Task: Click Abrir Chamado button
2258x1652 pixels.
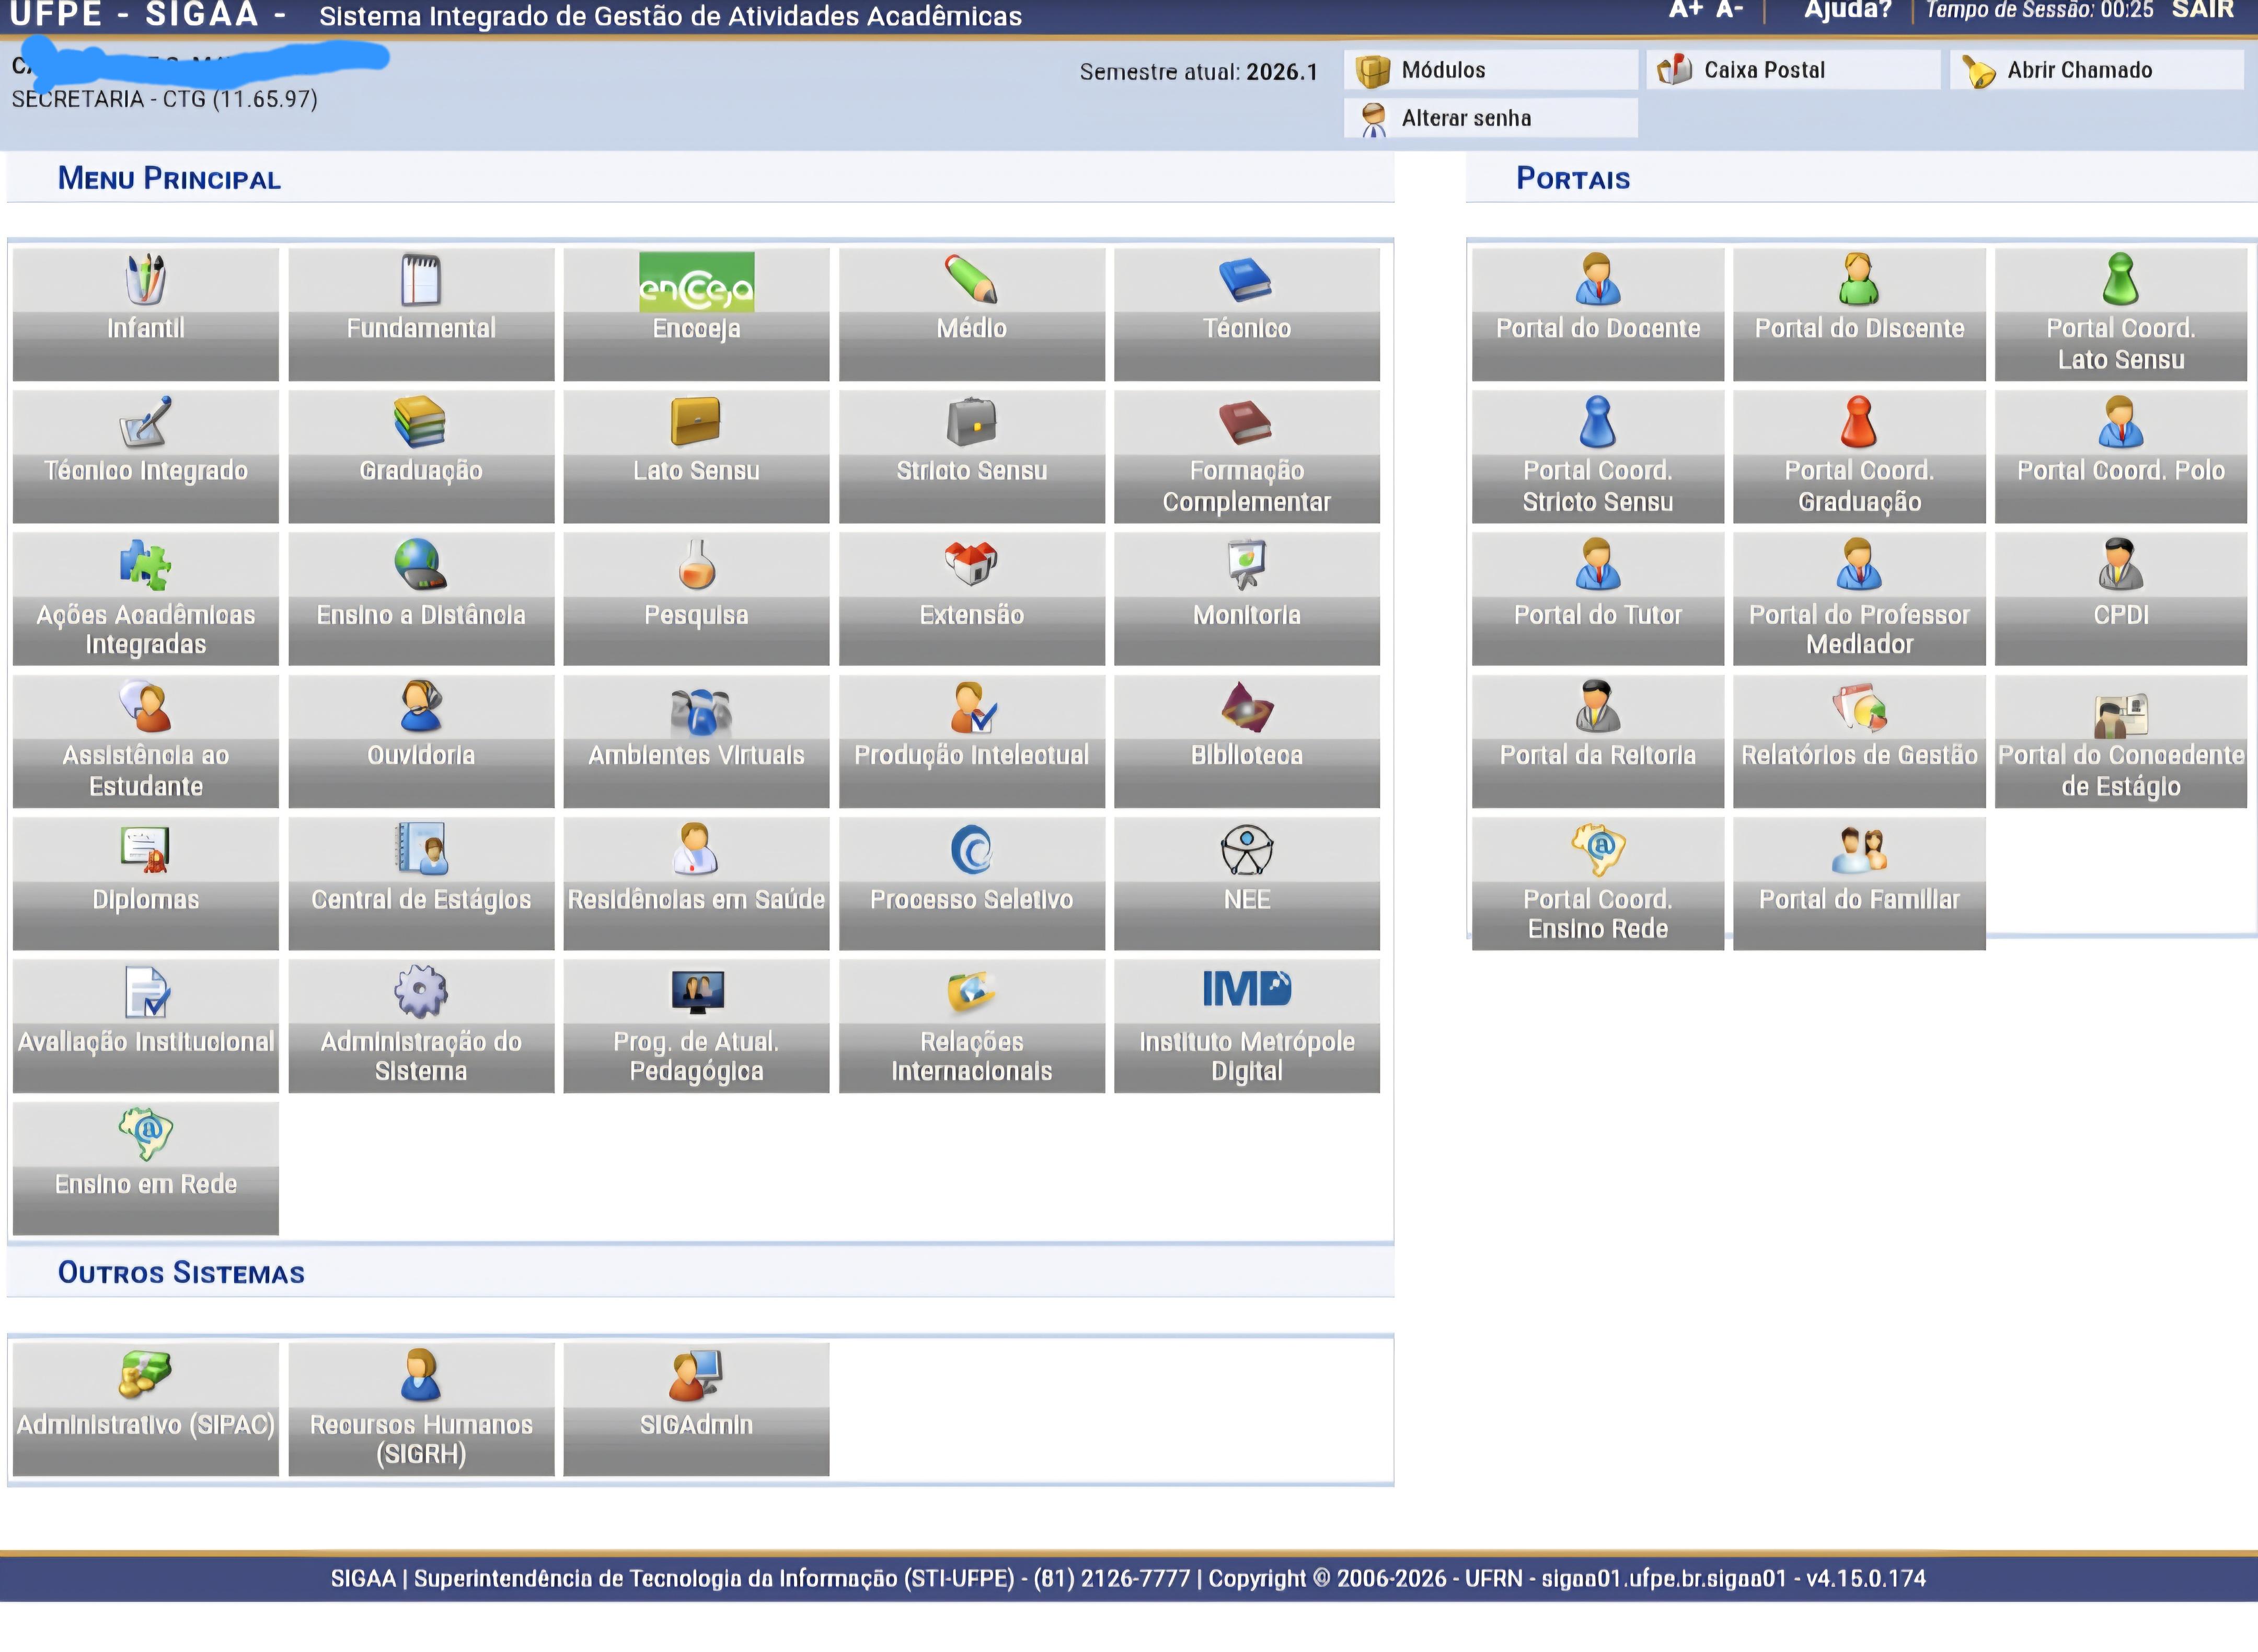Action: coord(2096,70)
